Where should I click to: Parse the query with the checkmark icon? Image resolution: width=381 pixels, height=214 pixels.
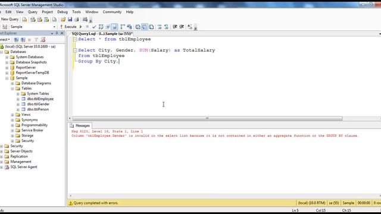coord(94,27)
